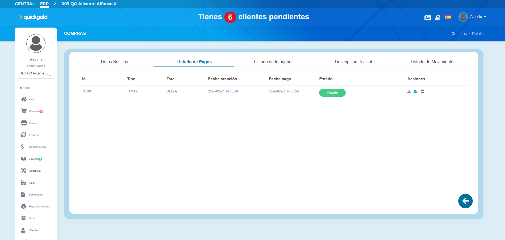The height and width of the screenshot is (240, 505).
Task: Click the red pending clients counter badge
Action: point(230,17)
